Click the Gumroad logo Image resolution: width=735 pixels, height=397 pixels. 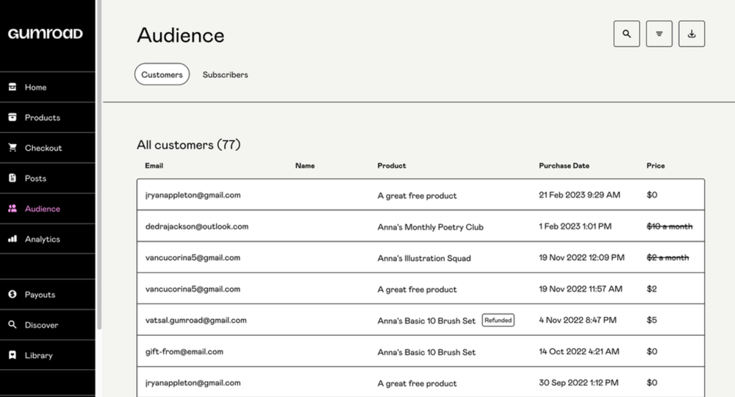click(x=46, y=34)
